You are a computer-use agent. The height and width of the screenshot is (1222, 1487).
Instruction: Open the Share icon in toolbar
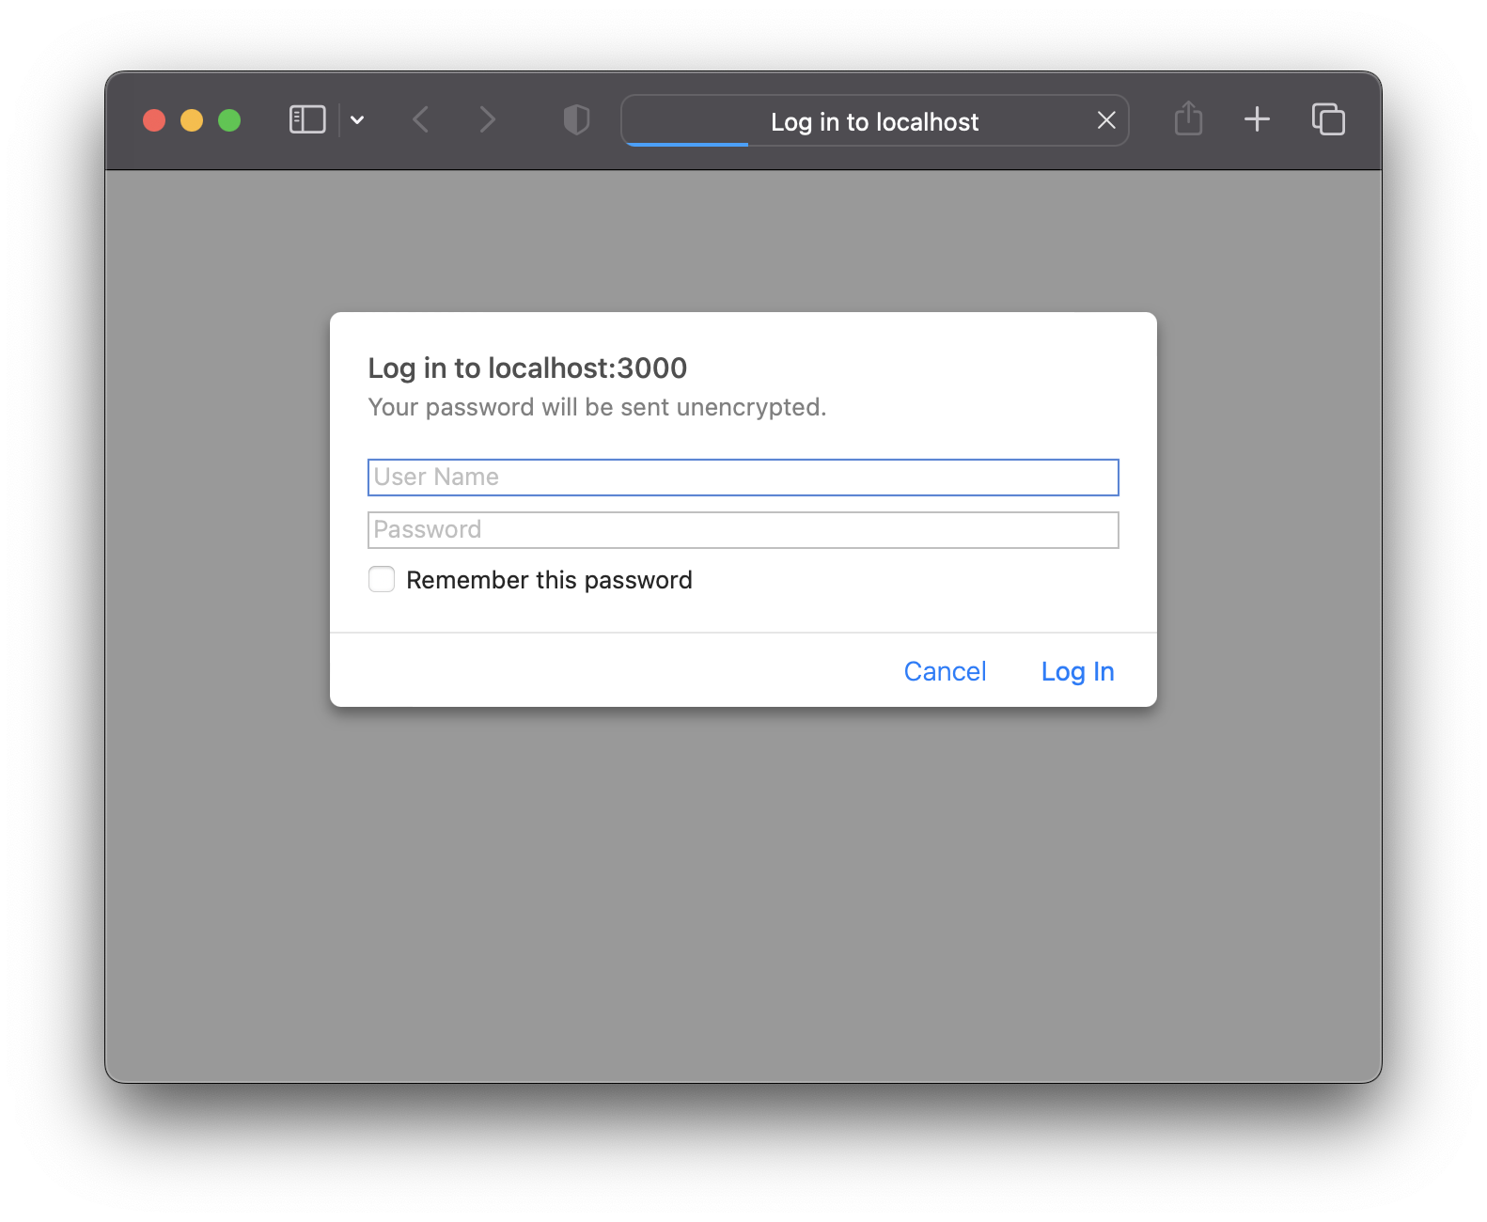(1188, 118)
